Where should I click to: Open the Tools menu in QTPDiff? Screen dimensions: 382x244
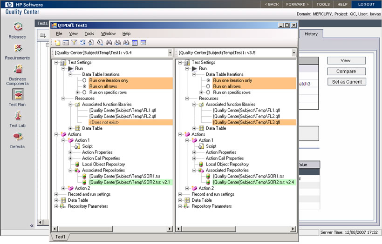89,33
